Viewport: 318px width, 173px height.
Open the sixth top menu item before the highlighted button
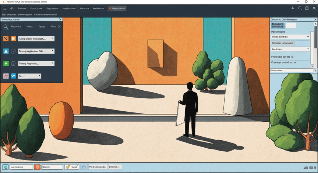99,8
